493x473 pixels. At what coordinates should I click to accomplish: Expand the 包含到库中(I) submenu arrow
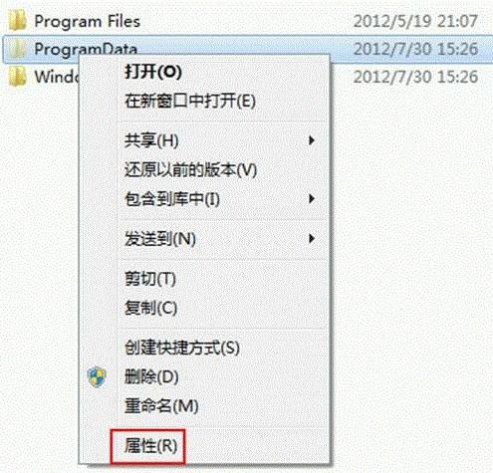click(x=312, y=199)
